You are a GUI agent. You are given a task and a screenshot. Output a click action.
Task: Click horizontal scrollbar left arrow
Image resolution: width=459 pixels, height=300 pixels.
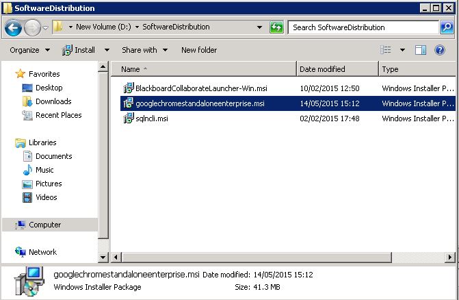click(x=116, y=258)
